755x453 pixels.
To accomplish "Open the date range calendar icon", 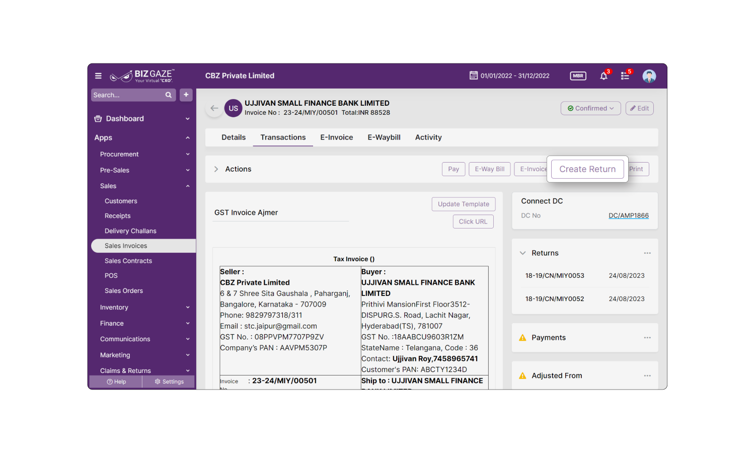I will point(474,75).
